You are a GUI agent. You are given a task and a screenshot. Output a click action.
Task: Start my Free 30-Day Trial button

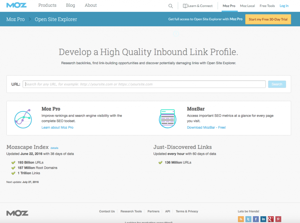click(268, 19)
